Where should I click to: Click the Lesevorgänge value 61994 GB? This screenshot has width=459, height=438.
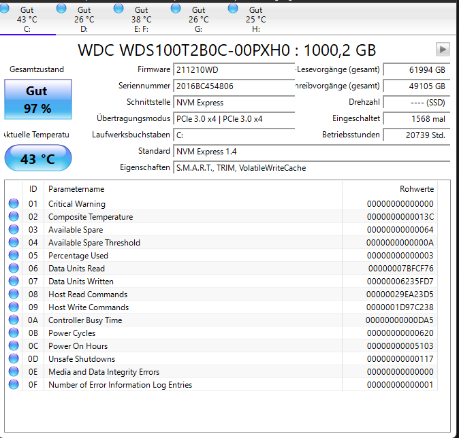417,70
